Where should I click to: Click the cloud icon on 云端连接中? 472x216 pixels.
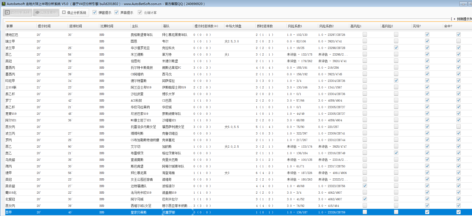(37, 12)
